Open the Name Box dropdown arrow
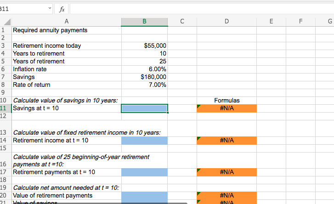Screen dimensions: 334x204 point(50,8)
